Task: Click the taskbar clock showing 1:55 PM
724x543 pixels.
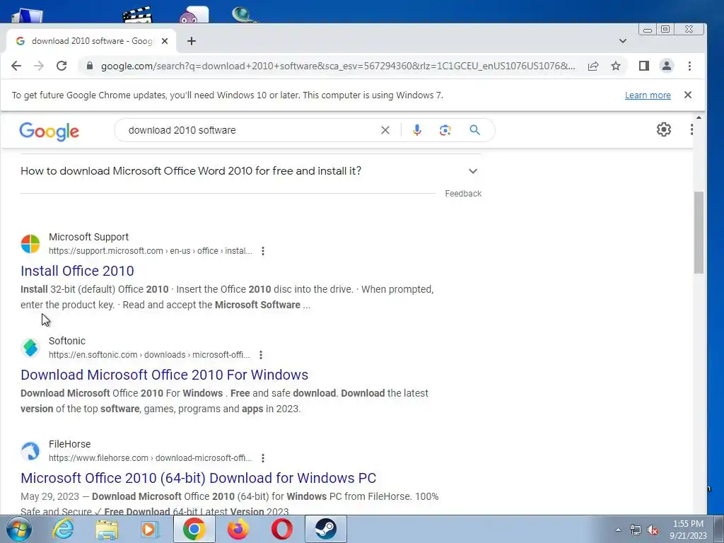Action: tap(688, 530)
